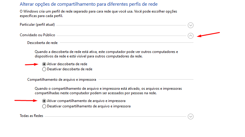Click the paragraph starting 'O Windows cria um perfil'

98,13
